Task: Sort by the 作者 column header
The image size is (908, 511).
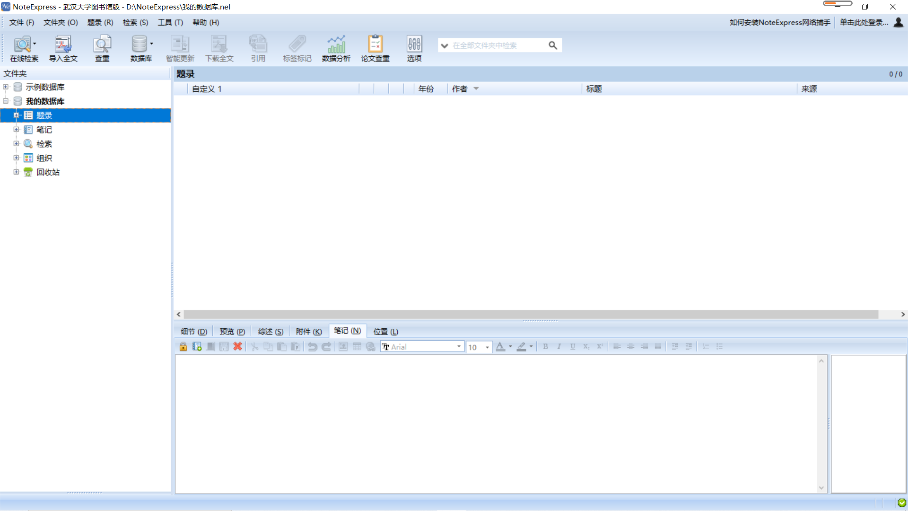Action: (514, 88)
